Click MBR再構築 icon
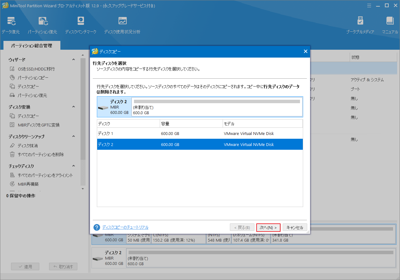Screen dimensions: 400x280 [12, 184]
